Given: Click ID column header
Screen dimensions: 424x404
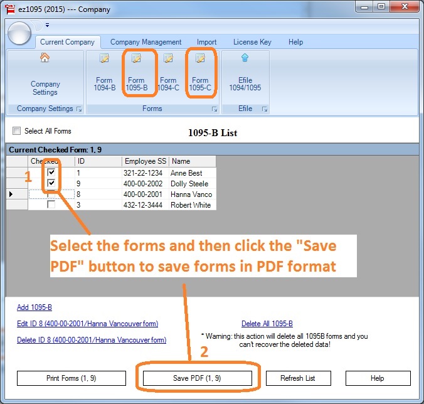Looking at the screenshot, I should (x=98, y=161).
